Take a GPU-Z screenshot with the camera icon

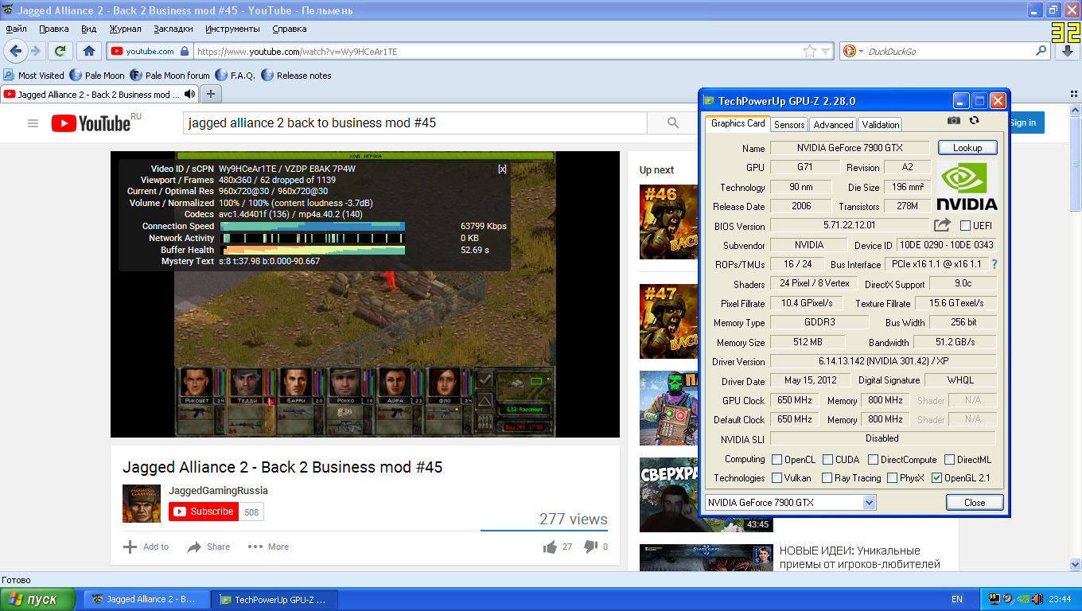954,120
